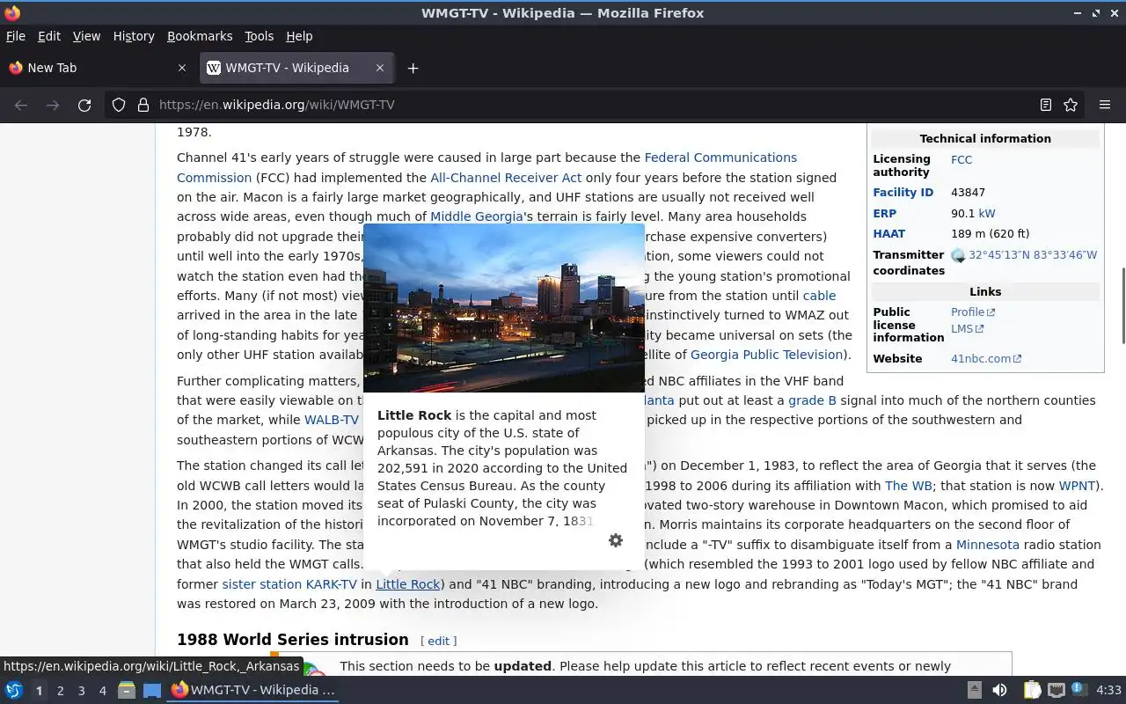Image resolution: width=1126 pixels, height=704 pixels.
Task: Follow the ERP link in infobox
Action: point(884,213)
